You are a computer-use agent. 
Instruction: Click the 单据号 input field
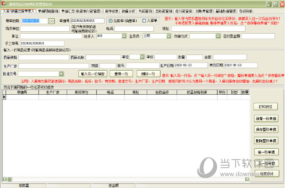pos(87,21)
